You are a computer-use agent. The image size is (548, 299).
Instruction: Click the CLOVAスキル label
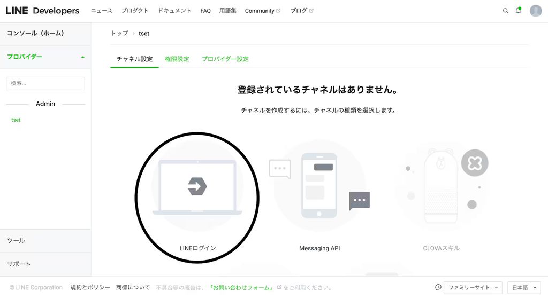pos(441,248)
